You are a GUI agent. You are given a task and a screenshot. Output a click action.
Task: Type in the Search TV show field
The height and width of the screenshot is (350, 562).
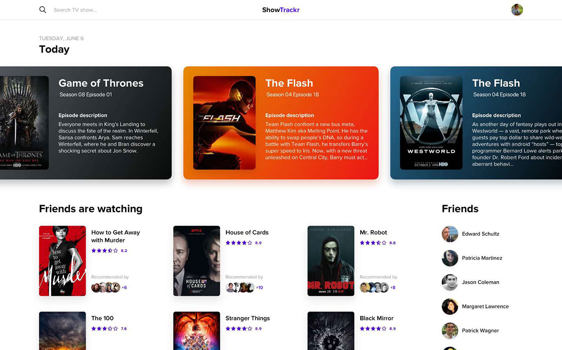tap(92, 10)
